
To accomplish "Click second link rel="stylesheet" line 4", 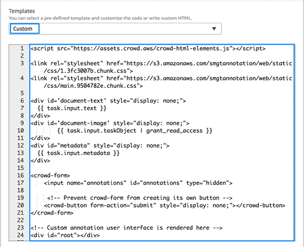I will [161, 78].
